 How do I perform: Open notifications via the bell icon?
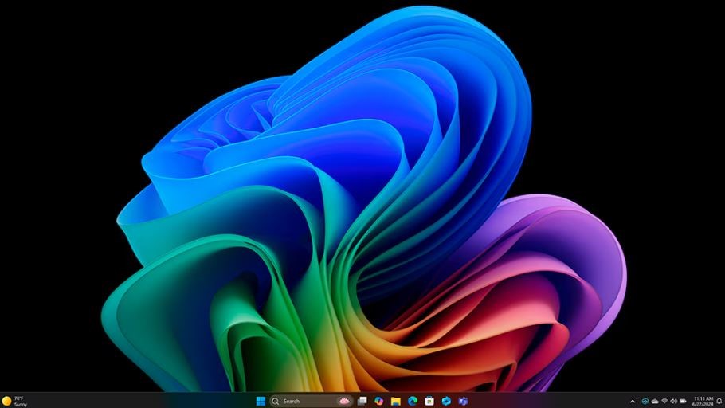pos(719,401)
